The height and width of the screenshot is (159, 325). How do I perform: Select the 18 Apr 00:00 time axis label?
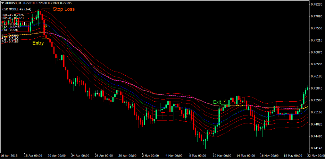[x=33, y=155]
